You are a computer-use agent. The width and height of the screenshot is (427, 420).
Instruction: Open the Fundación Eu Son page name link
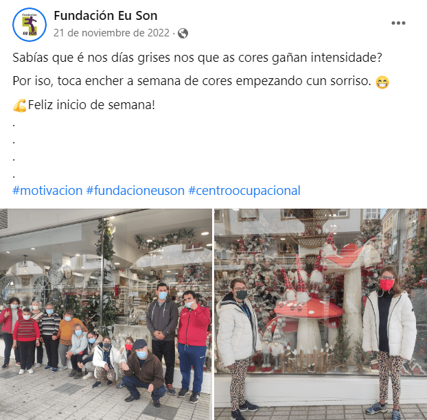click(106, 16)
